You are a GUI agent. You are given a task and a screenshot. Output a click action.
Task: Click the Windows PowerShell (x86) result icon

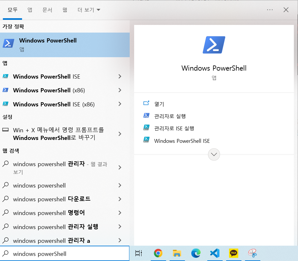point(5,90)
